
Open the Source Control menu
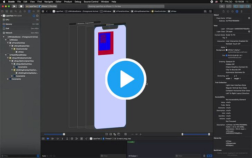click(x=91, y=2)
